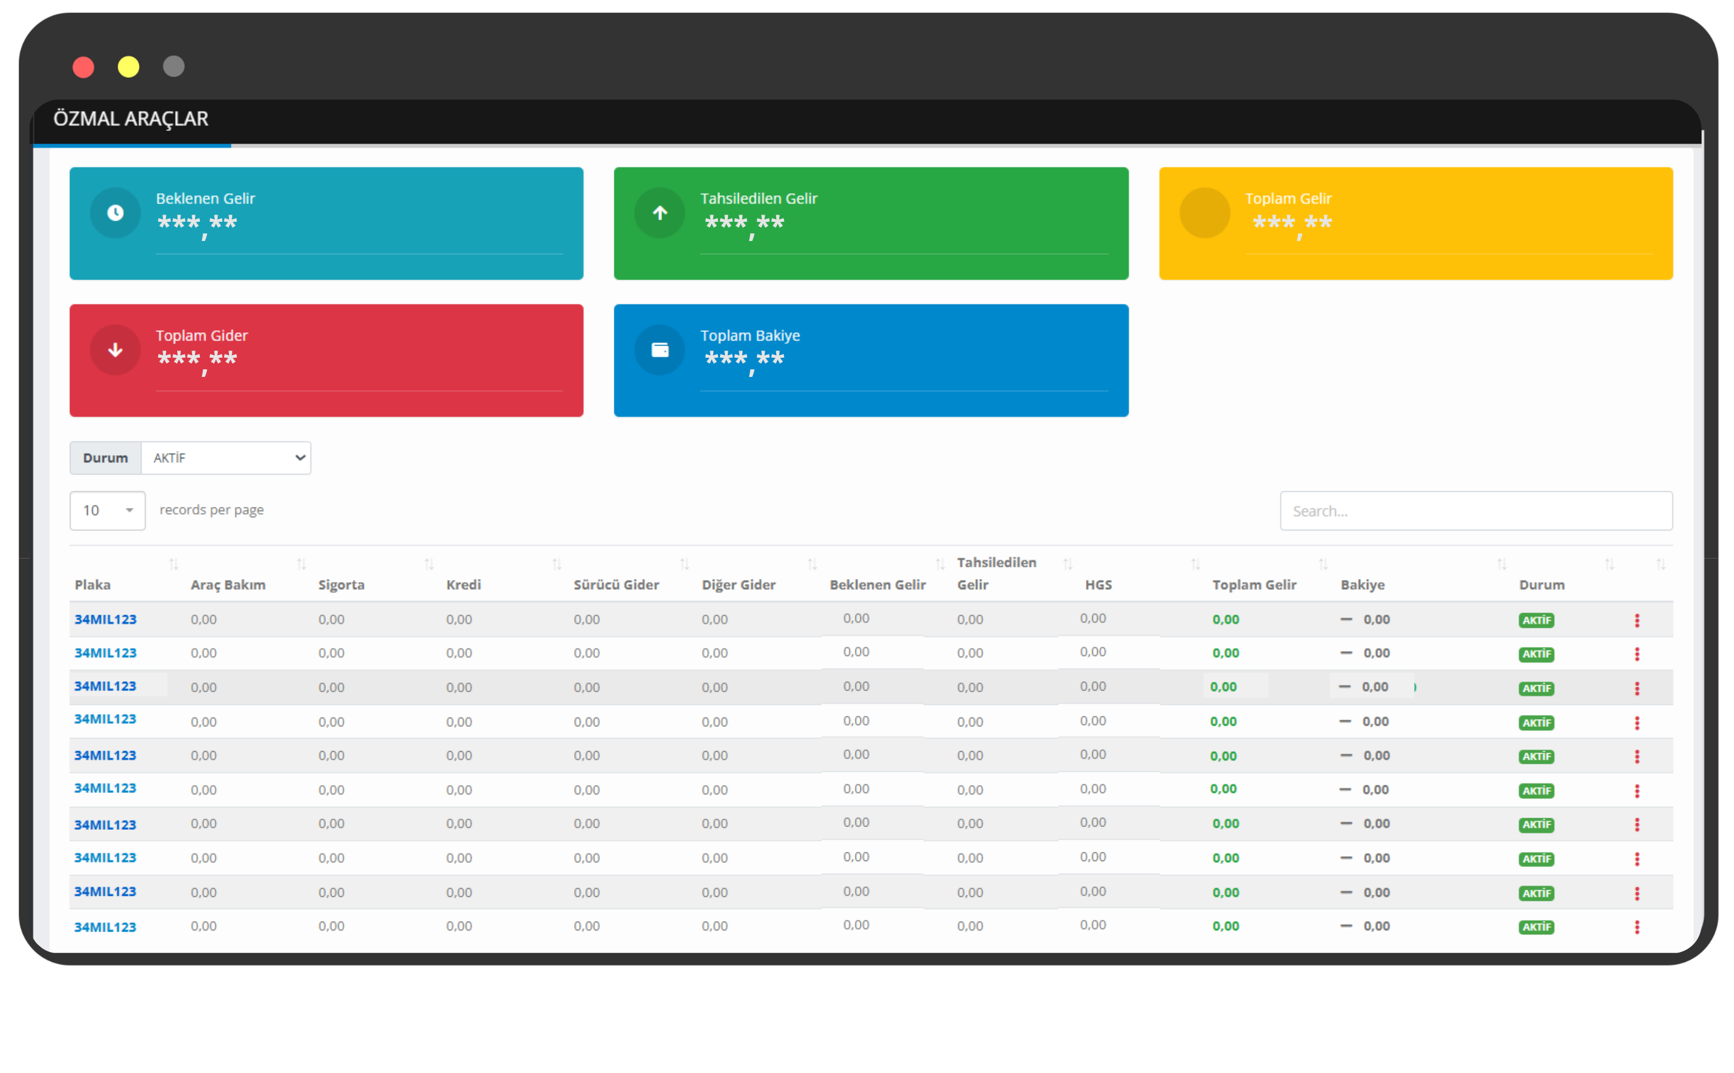Screen dimensions: 1734x1073
Task: Expand the records per page selector
Action: (107, 510)
